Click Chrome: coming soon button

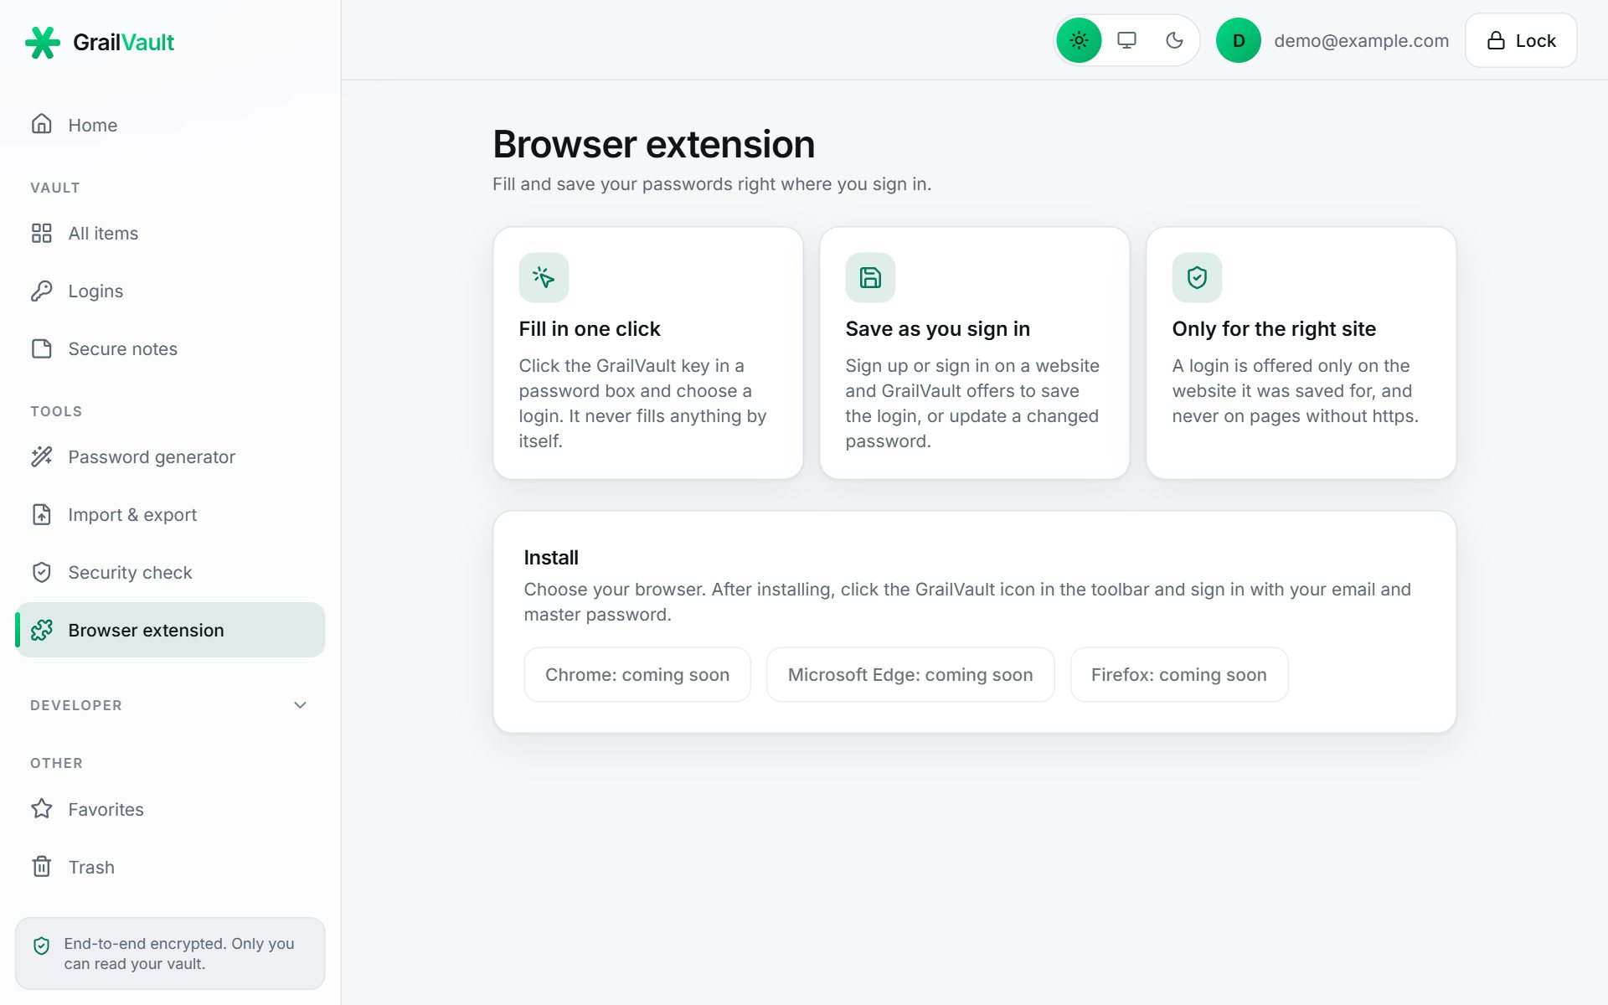click(x=637, y=674)
